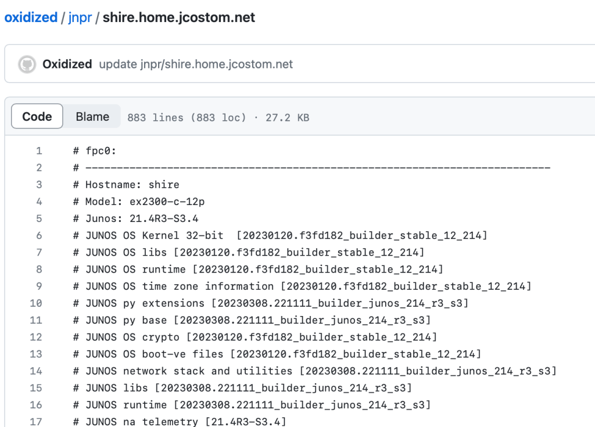Image resolution: width=595 pixels, height=427 pixels.
Task: Select line number 15
Action: 36,388
